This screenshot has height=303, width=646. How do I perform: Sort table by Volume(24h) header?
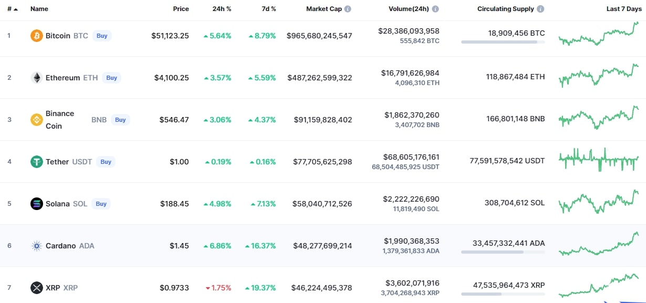(x=409, y=9)
